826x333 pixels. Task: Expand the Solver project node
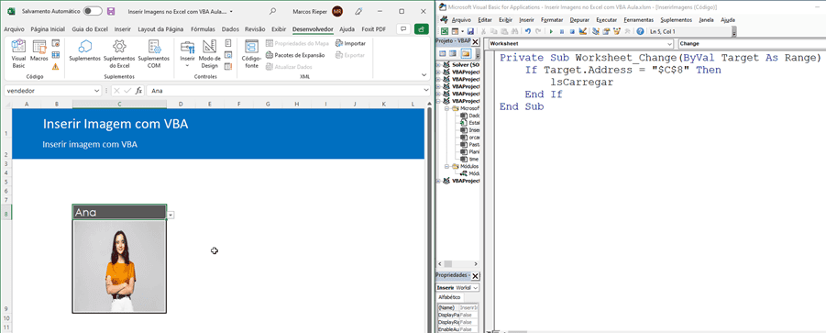point(438,65)
